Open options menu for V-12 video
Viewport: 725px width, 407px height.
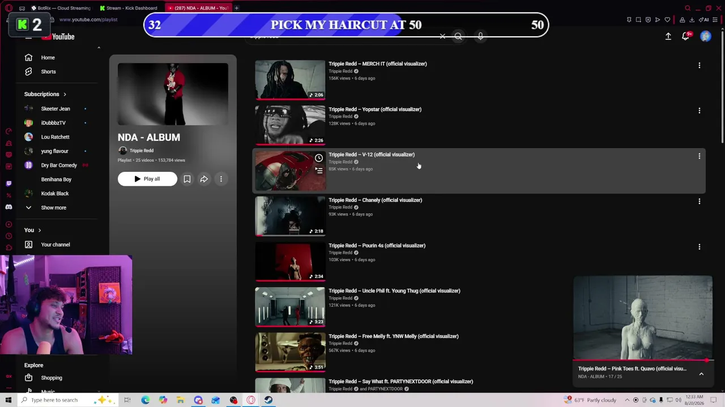(x=700, y=156)
